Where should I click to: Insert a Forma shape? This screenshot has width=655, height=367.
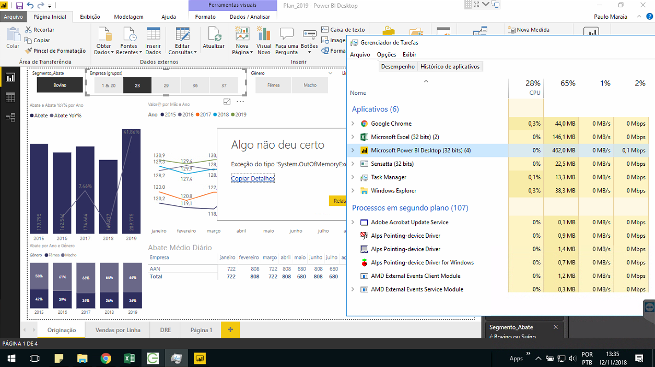334,51
